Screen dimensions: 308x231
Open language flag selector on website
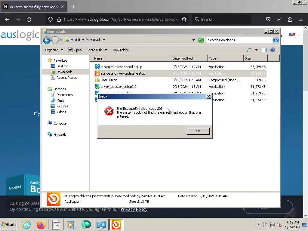(295, 35)
